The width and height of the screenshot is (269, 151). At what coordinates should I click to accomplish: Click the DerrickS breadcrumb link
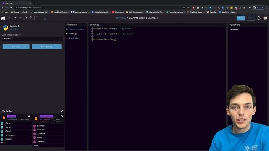click(121, 18)
